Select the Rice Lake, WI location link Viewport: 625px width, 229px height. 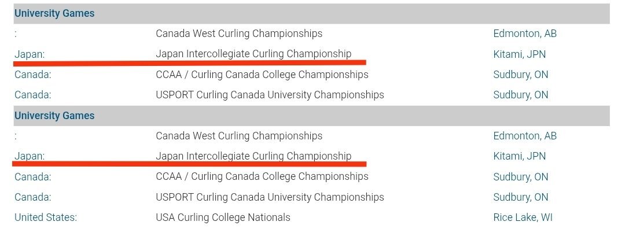pyautogui.click(x=523, y=217)
